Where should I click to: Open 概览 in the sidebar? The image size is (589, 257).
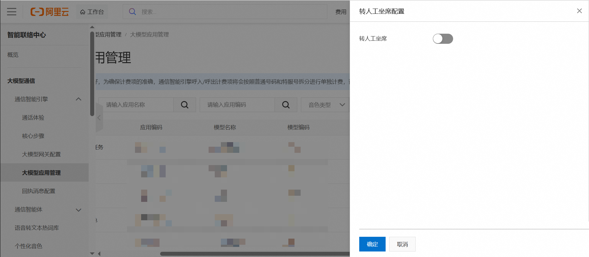13,55
